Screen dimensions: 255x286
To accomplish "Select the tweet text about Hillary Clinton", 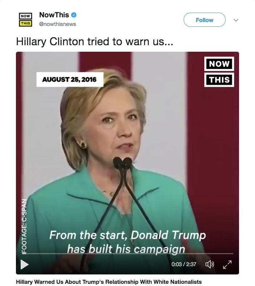I will click(95, 42).
